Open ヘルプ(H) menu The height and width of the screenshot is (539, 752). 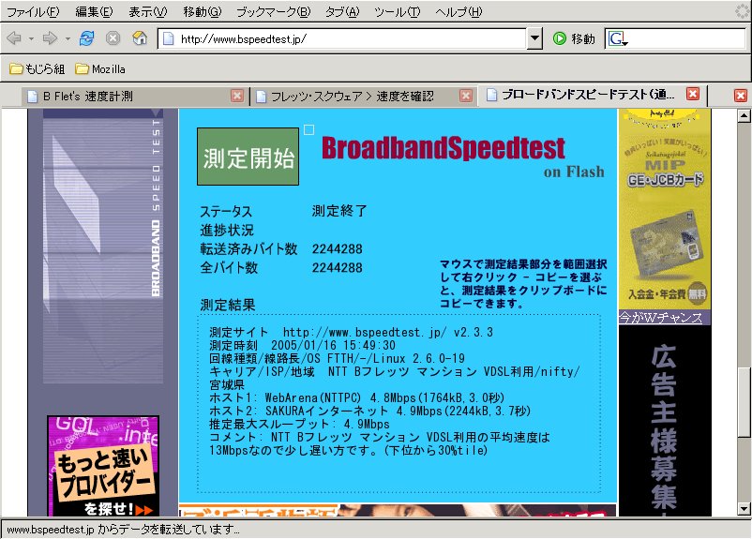(x=459, y=12)
